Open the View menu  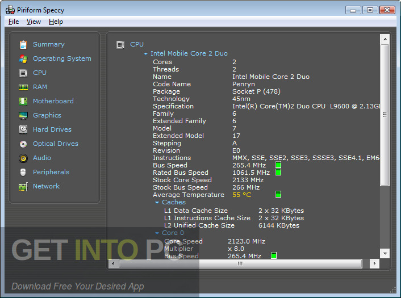click(x=34, y=22)
